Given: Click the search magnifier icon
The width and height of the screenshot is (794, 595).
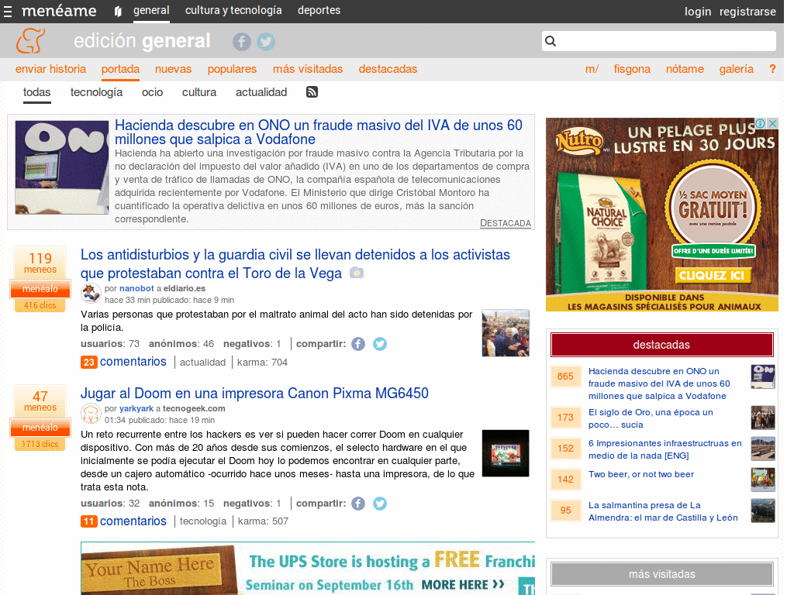Looking at the screenshot, I should [x=551, y=41].
